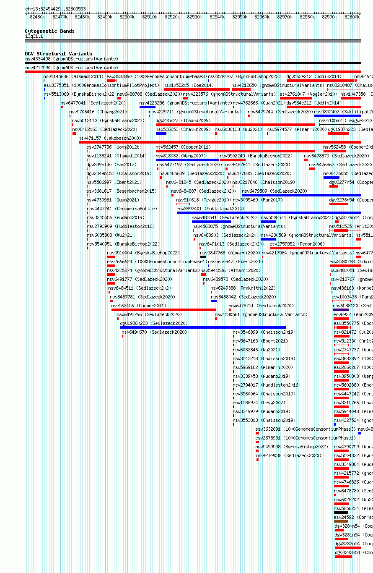The height and width of the screenshot is (573, 373).
Task: Open nsv526853 (Shaikh2009) variant
Action: click(183, 129)
